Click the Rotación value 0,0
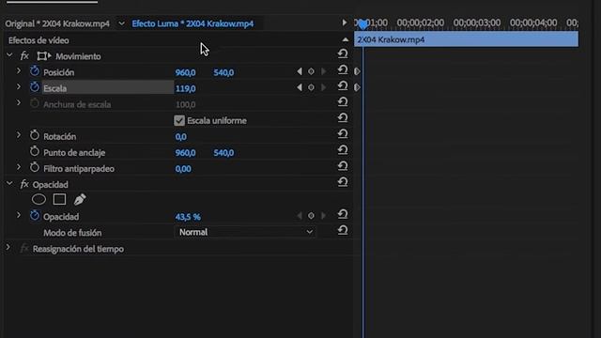Viewport: 601px width, 338px height. (x=181, y=137)
